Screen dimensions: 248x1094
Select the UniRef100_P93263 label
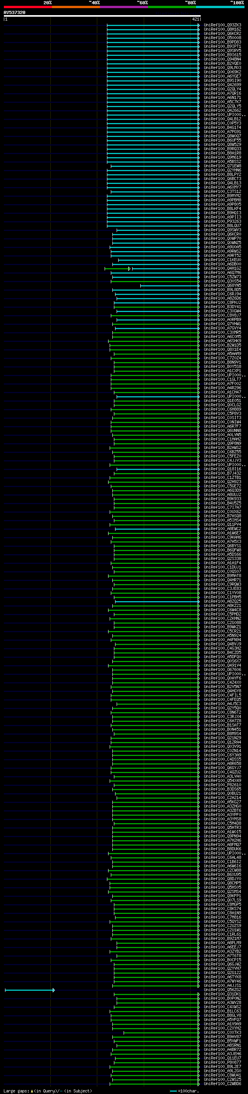(x=222, y=221)
